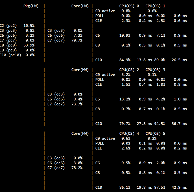Click CPU 2 C8 residency 0.7%

[x=126, y=109]
